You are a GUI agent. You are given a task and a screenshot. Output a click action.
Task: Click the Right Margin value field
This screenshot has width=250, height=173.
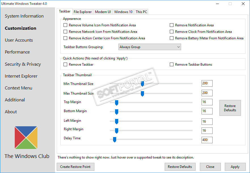207,131
